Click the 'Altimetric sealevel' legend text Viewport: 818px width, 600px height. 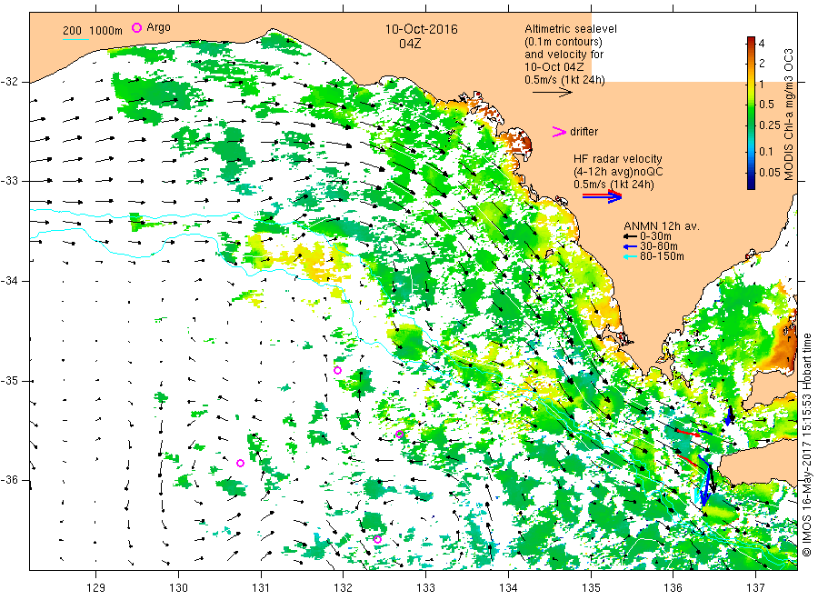571,29
